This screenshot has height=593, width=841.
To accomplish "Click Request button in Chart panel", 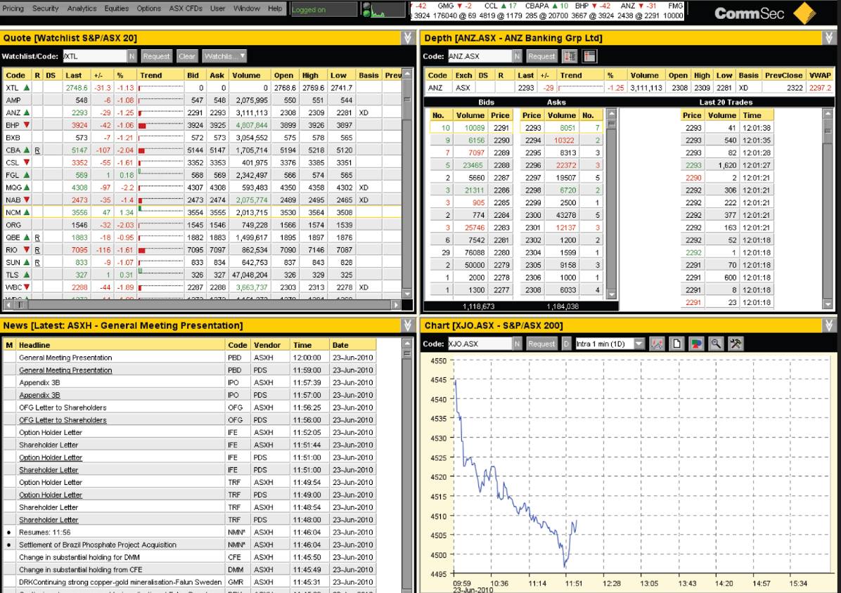I will tap(541, 344).
